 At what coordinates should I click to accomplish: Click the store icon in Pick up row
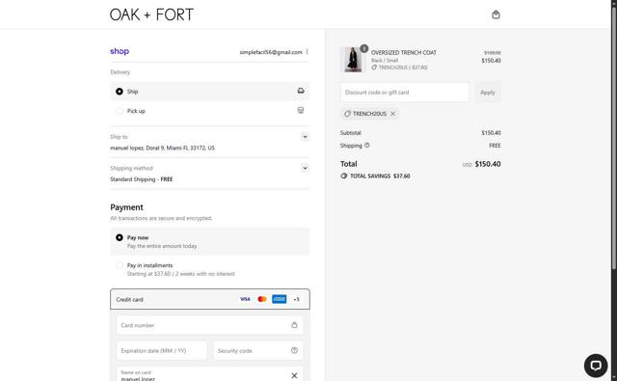[301, 110]
